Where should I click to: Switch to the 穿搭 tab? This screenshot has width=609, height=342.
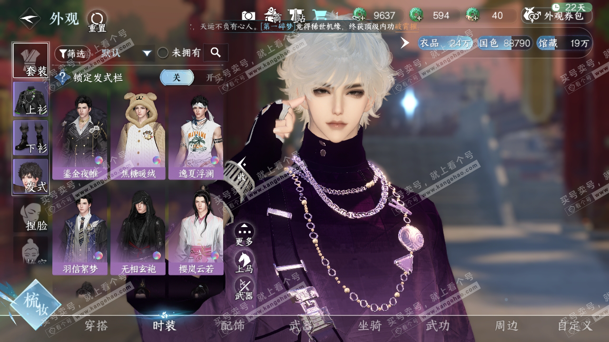(97, 326)
